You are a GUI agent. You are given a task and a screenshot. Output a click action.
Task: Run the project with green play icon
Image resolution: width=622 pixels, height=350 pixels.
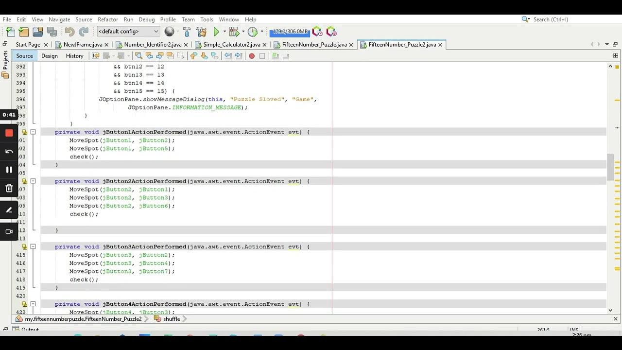(216, 32)
